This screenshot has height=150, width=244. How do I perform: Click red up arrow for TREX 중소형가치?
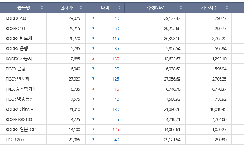tap(93, 89)
